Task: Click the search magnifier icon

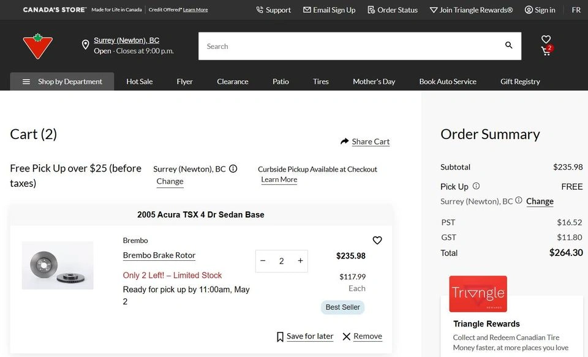Action: [x=508, y=45]
